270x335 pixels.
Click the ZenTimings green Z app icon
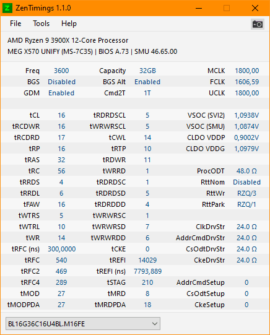click(x=7, y=8)
